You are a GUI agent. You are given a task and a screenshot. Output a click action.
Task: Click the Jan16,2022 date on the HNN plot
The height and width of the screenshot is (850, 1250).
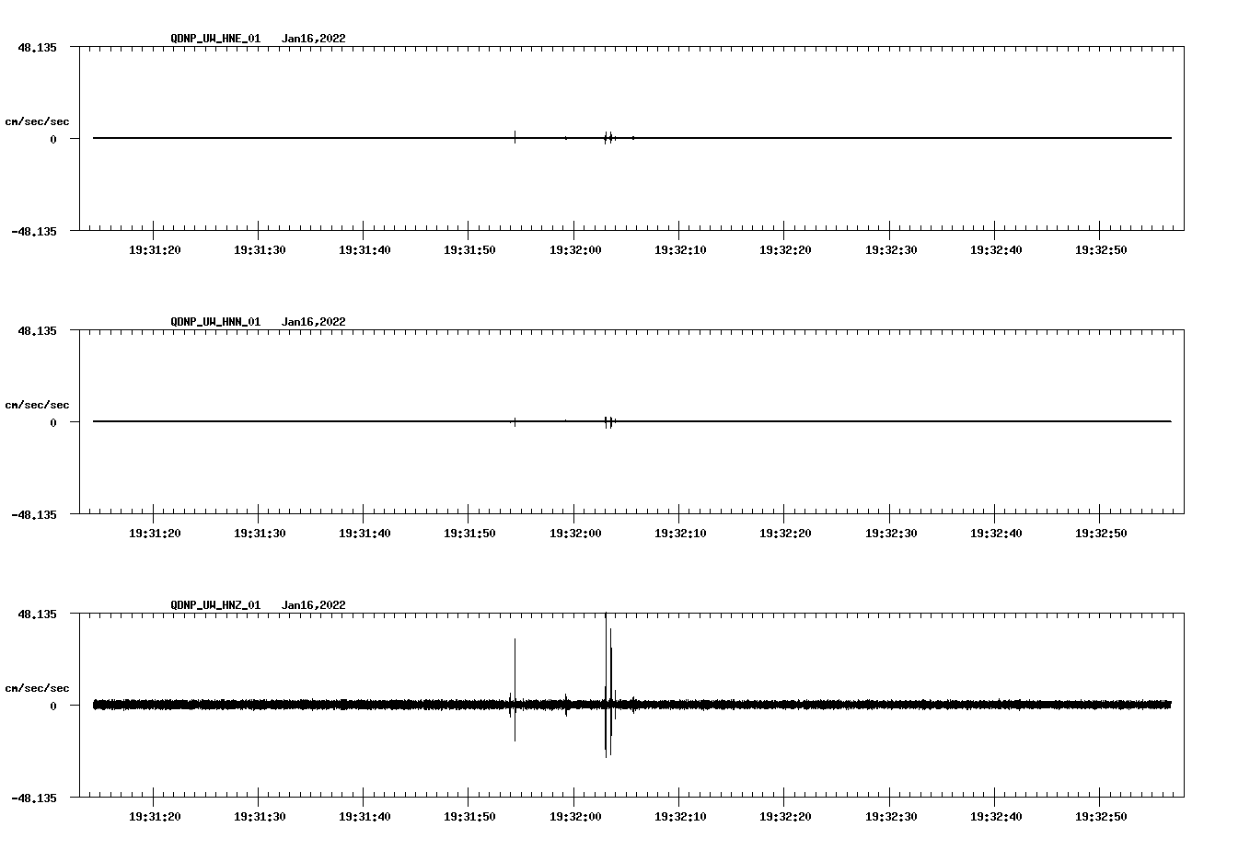(314, 322)
